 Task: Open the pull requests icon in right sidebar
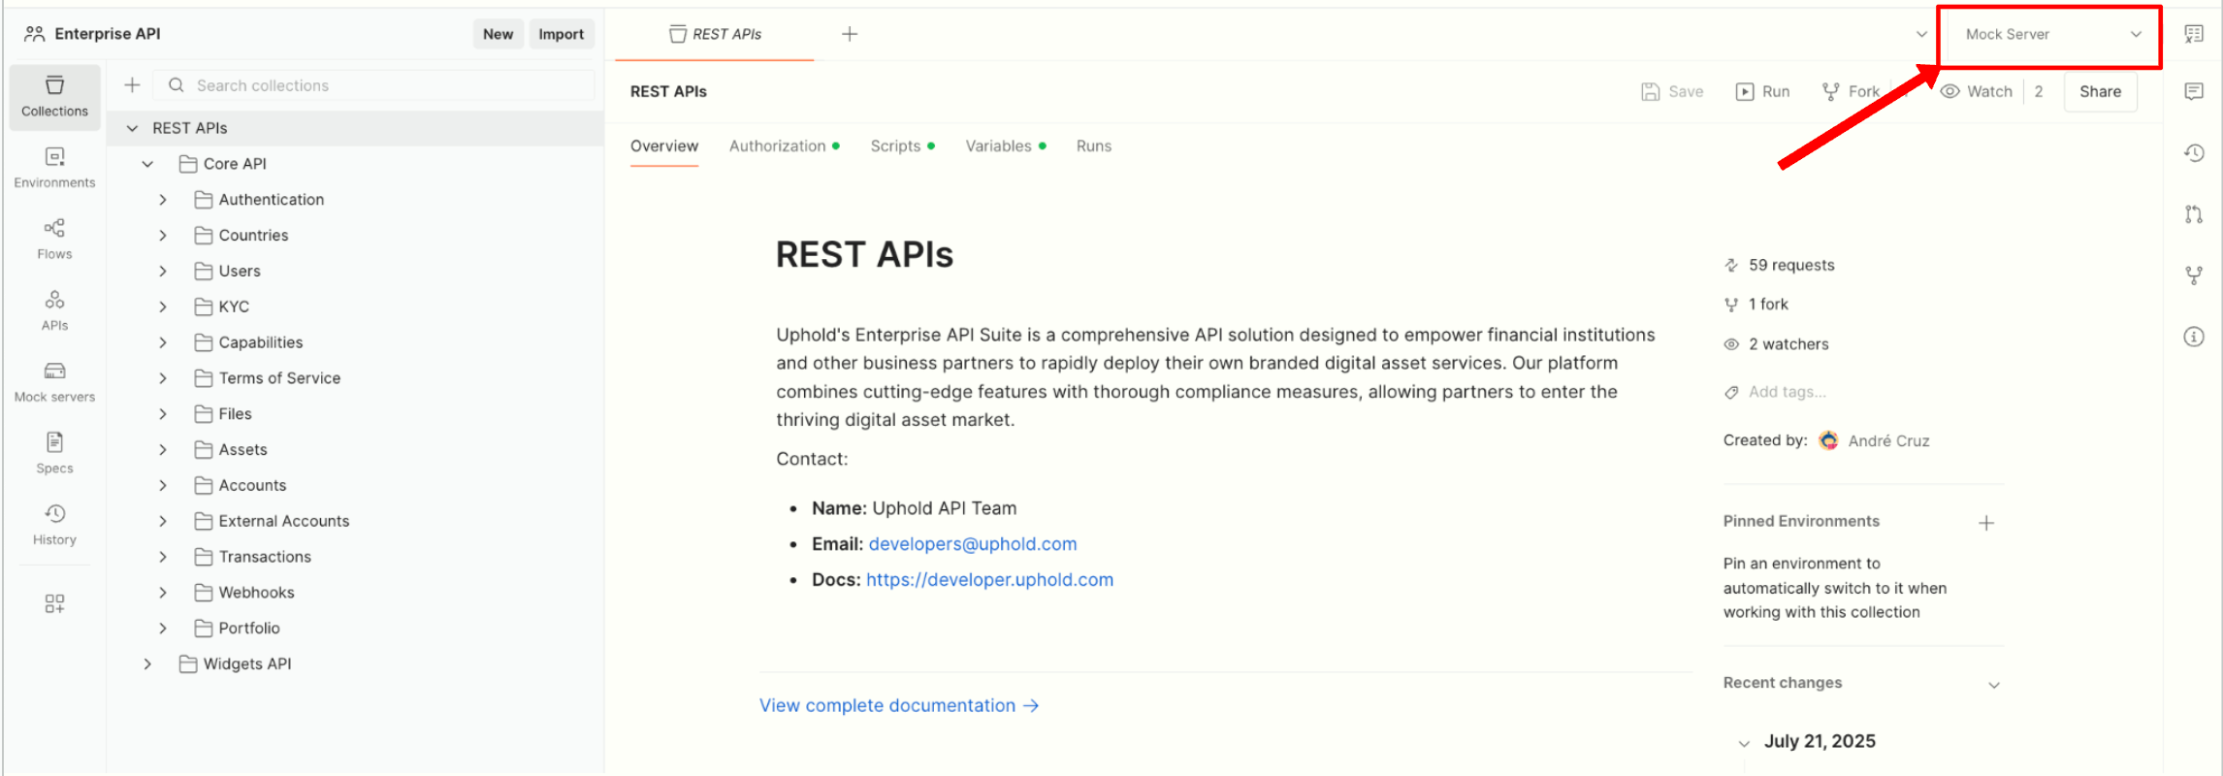click(x=2194, y=214)
